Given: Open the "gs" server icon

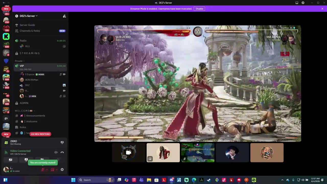Looking at the screenshot, I should pyautogui.click(x=6, y=118).
